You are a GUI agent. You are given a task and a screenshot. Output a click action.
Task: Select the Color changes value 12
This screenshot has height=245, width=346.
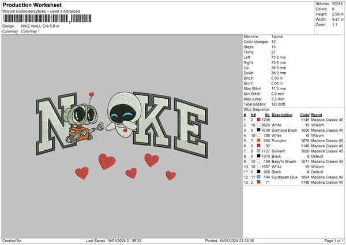tap(273, 42)
